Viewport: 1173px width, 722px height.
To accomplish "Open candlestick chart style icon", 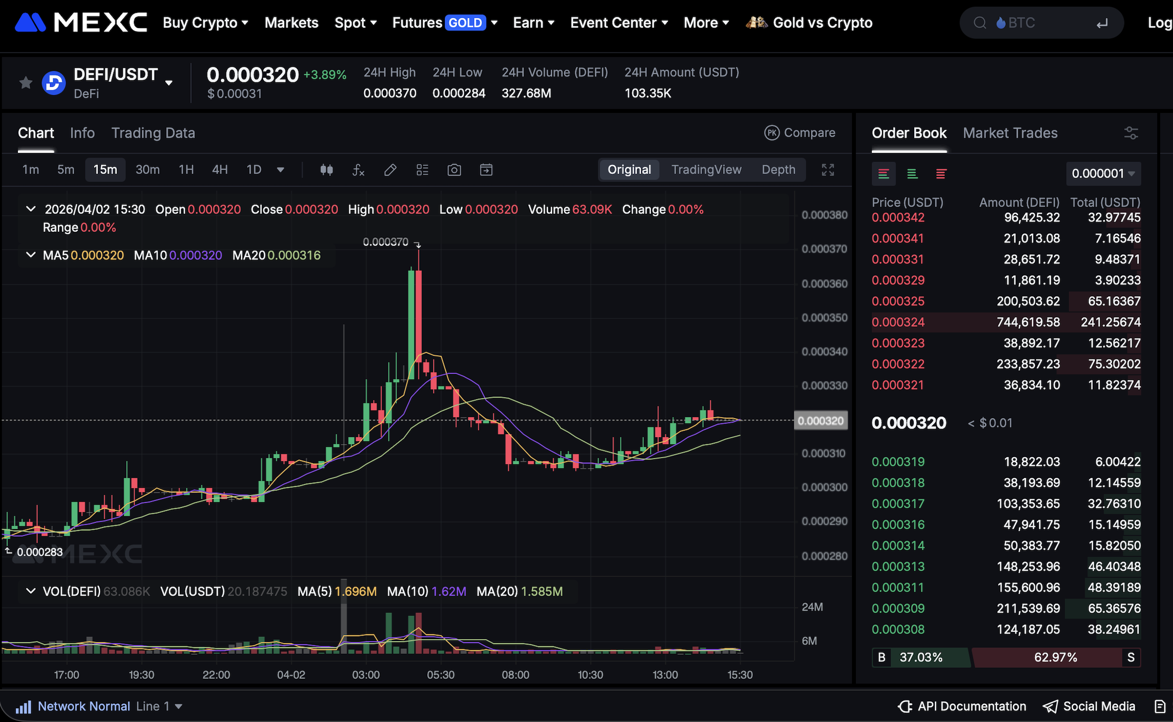I will (x=327, y=170).
